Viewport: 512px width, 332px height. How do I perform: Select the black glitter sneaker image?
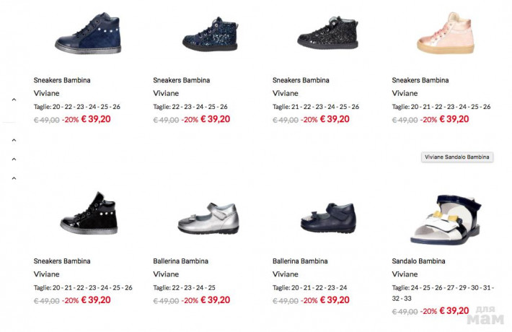(x=328, y=32)
